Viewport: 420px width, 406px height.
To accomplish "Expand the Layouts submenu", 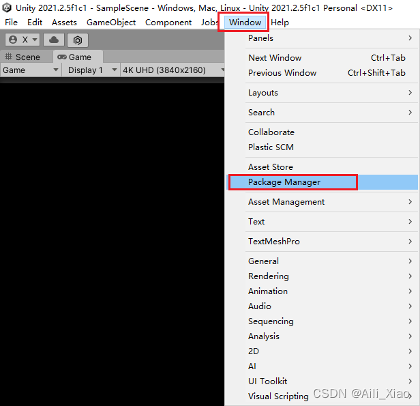I will (322, 93).
